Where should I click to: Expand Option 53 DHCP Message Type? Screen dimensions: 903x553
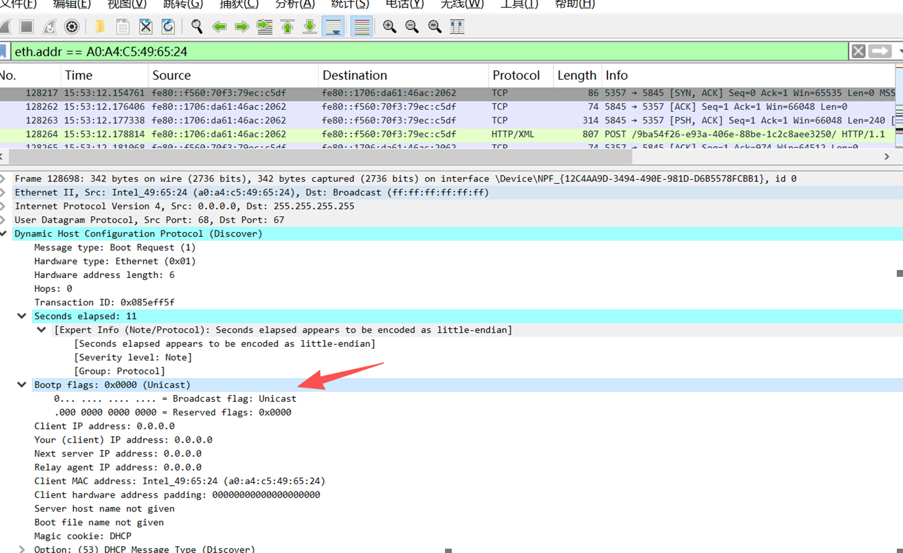22,549
